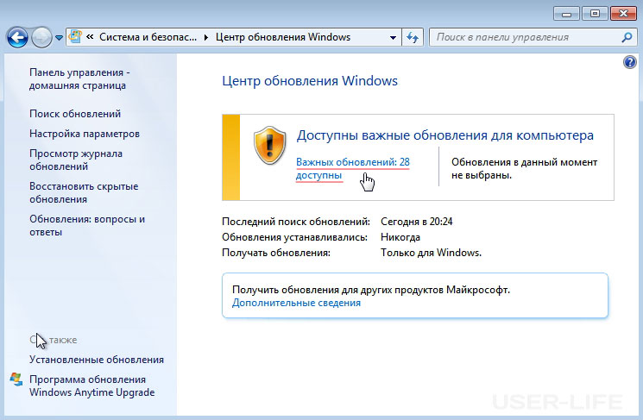Expand the hidden breadcrumb chevron «
643x420 pixels.
[90, 37]
